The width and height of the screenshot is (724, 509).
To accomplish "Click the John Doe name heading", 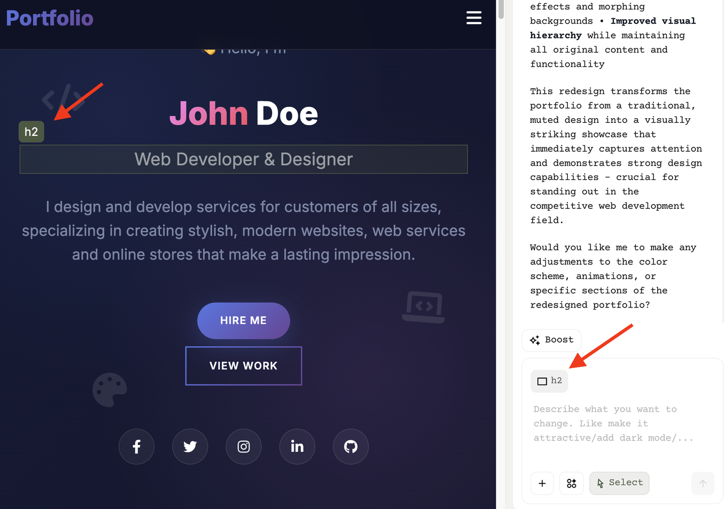I will pos(244,114).
